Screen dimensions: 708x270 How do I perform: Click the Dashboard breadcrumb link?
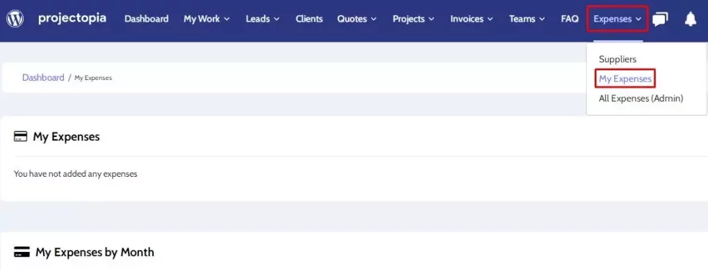(x=43, y=78)
